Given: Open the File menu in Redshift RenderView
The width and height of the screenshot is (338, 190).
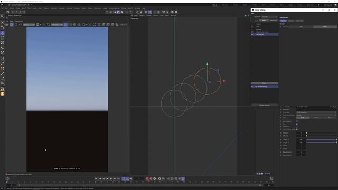Looking at the screenshot, I should (7, 21).
